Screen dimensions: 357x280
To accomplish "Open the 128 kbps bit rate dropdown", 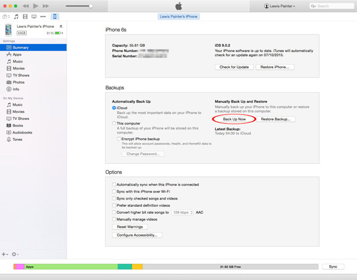I will (x=182, y=212).
